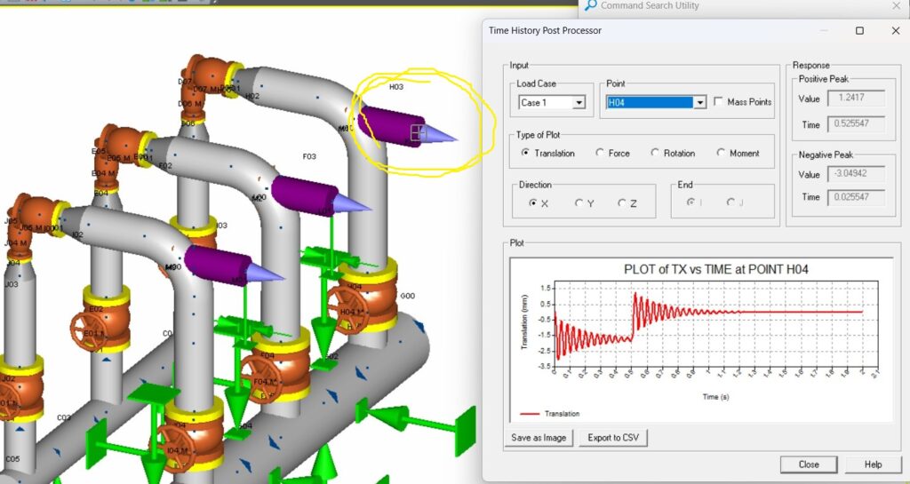Screen dimensions: 910x484
Task: Export plot data with Export to CSV
Action: point(613,438)
